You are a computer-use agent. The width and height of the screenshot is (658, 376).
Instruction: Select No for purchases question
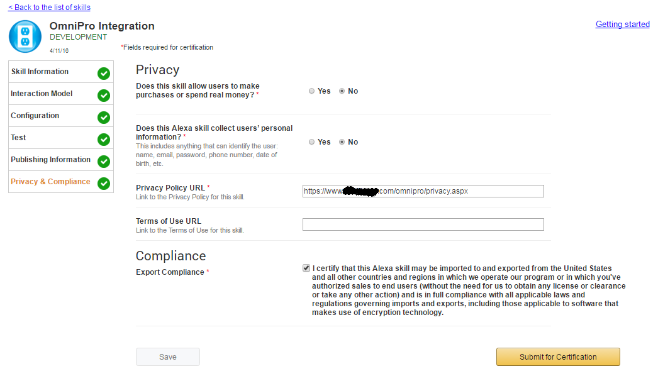click(342, 91)
